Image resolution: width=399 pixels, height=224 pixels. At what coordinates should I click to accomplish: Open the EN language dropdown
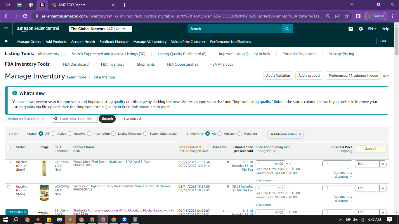(x=372, y=29)
